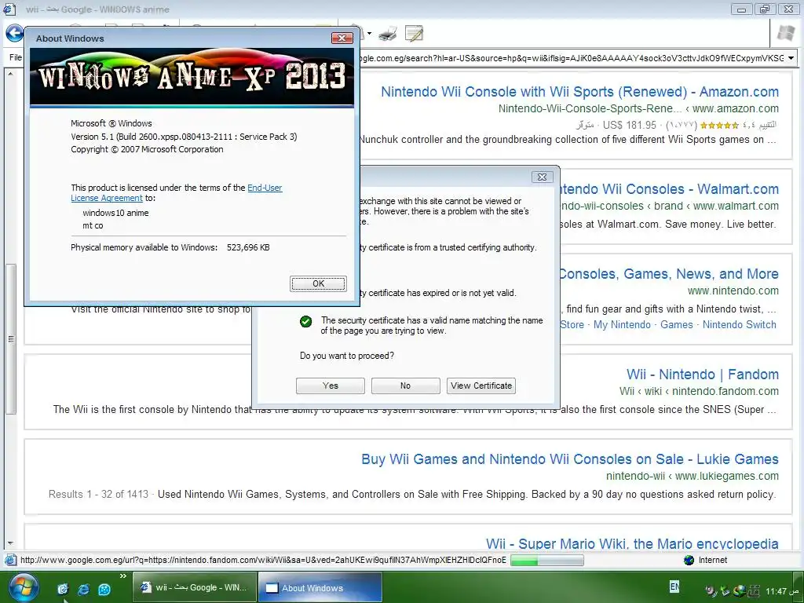Click Results 1 - 32 of 1413 text
This screenshot has width=804, height=603.
98,495
